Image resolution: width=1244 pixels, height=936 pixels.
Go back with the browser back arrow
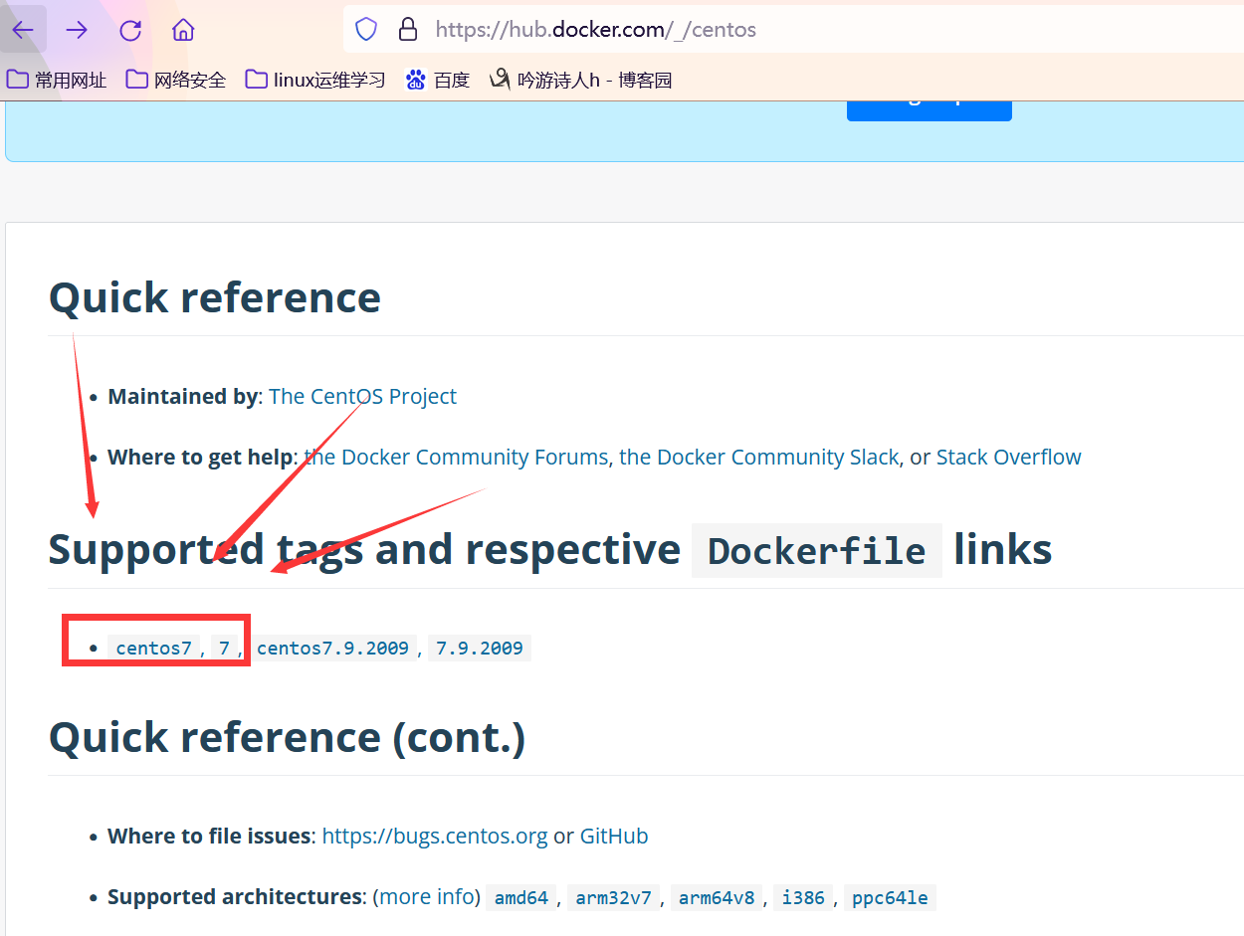coord(23,30)
